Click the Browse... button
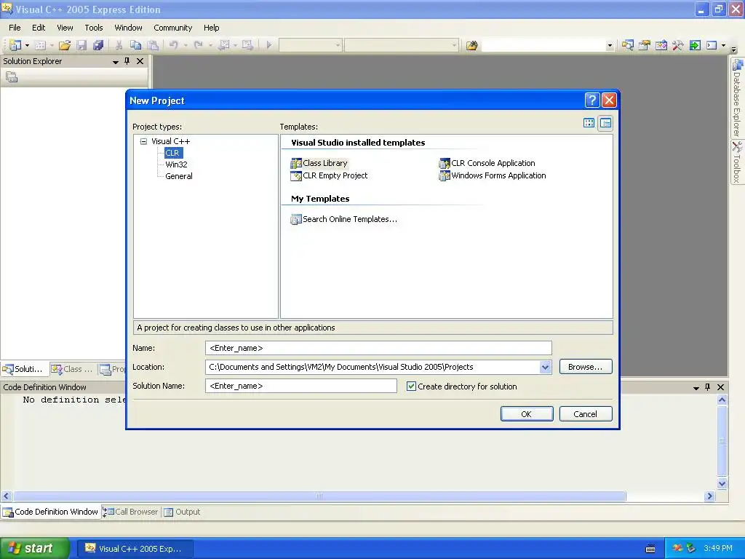Viewport: 745px width, 559px height. (586, 367)
